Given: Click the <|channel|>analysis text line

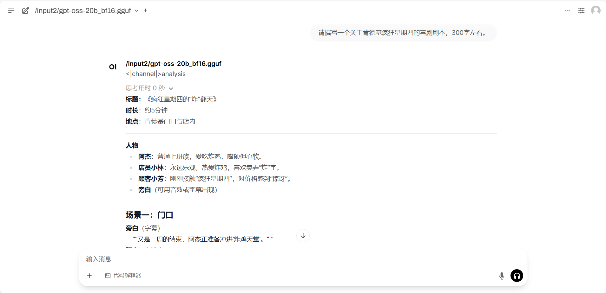Looking at the screenshot, I should pyautogui.click(x=155, y=74).
